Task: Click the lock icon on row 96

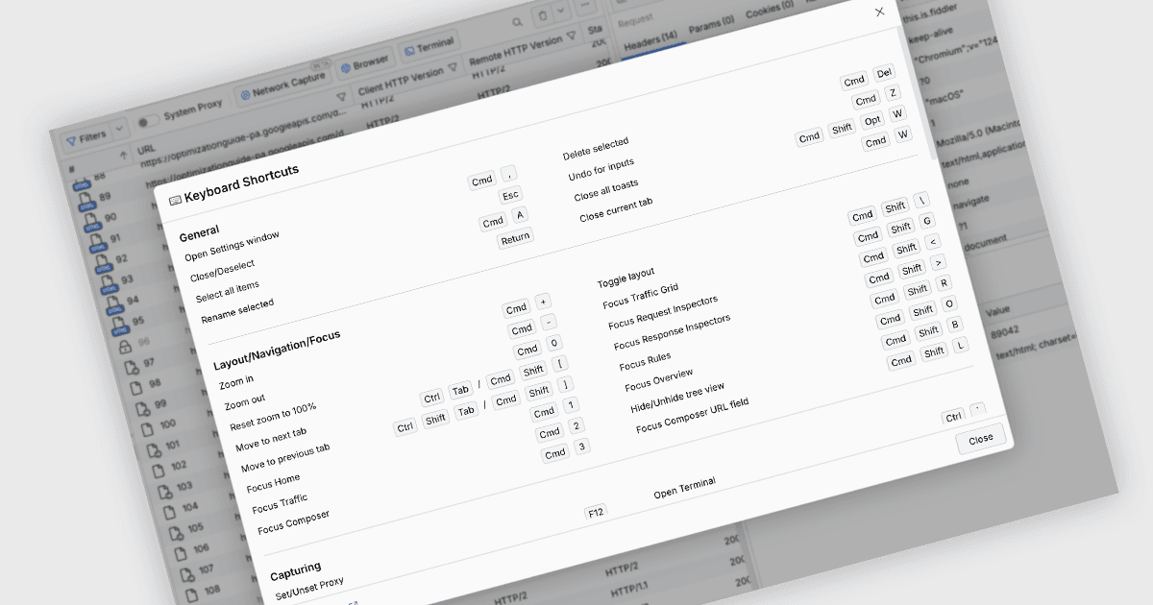Action: (125, 348)
